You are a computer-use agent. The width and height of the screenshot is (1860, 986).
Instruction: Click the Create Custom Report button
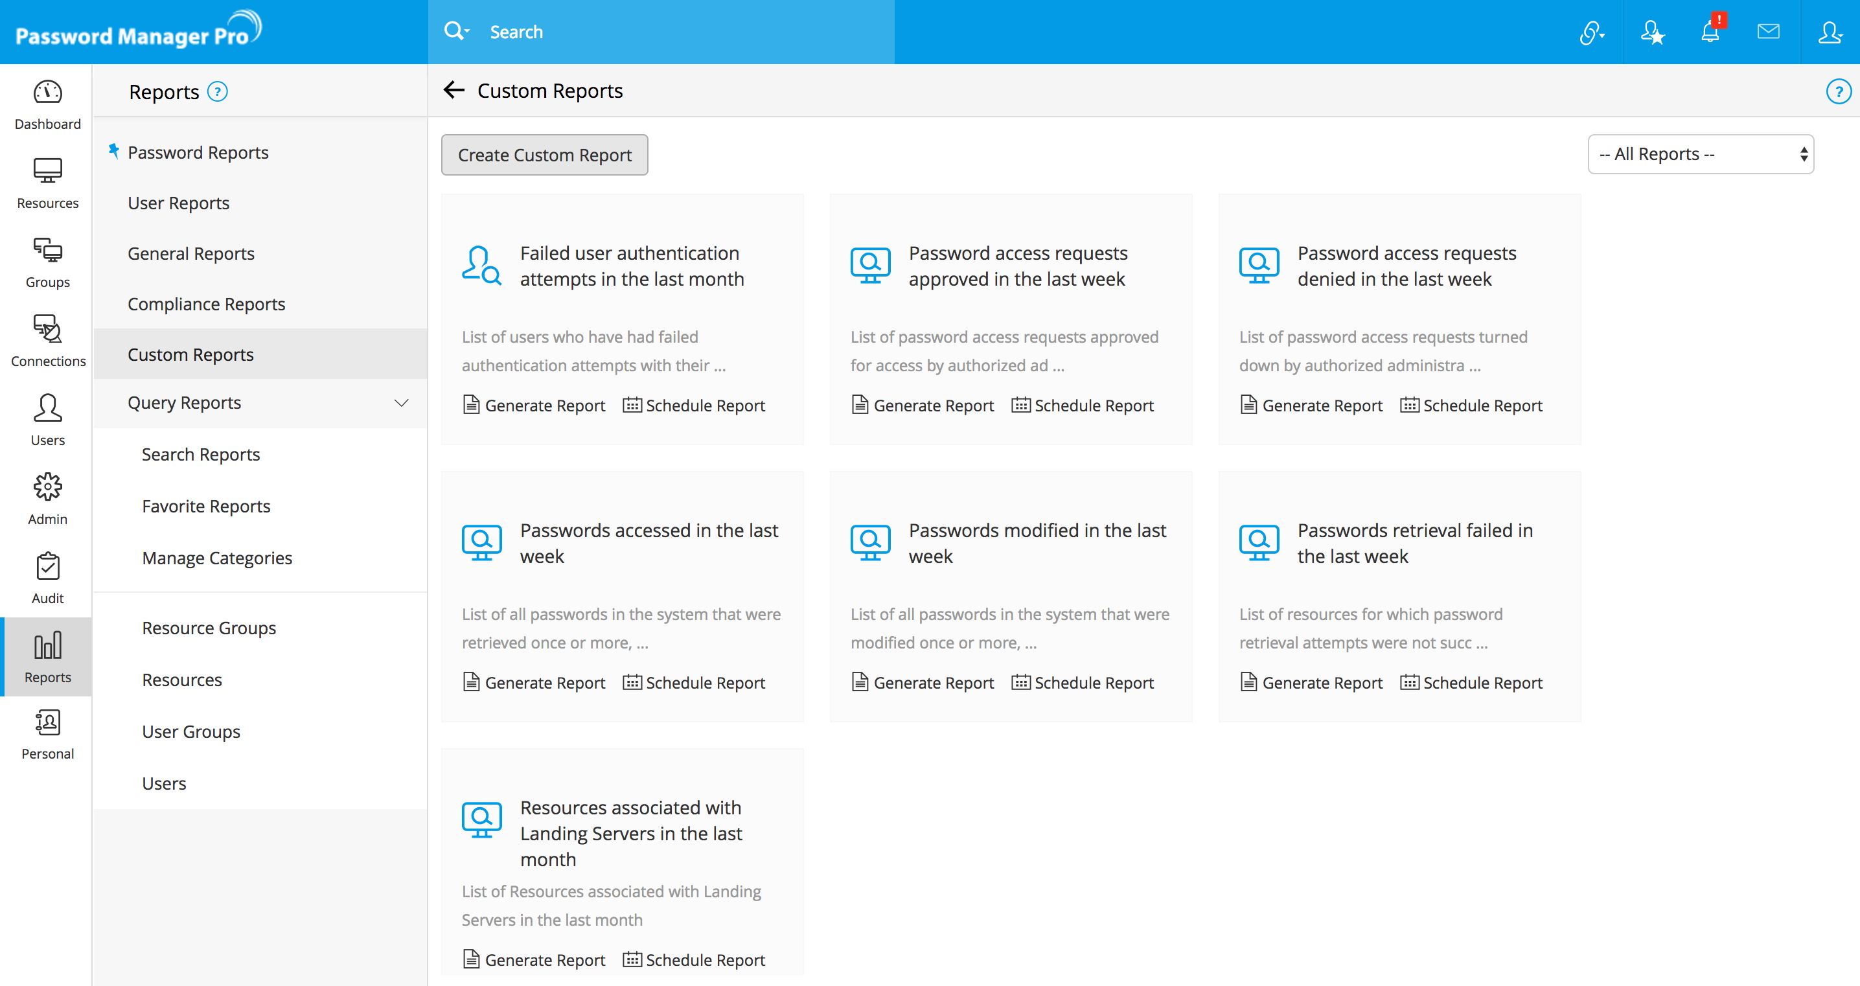[x=544, y=154]
